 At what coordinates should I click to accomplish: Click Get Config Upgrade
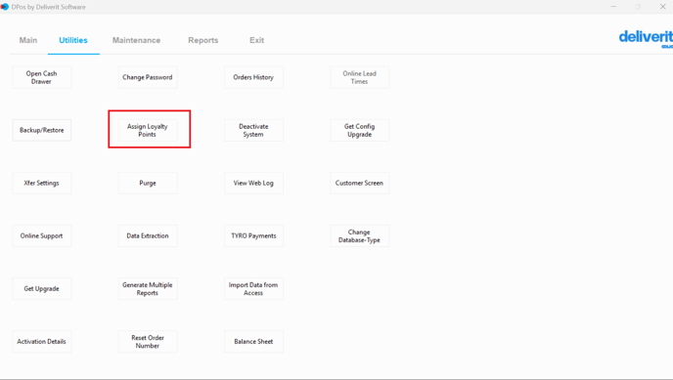tap(360, 130)
